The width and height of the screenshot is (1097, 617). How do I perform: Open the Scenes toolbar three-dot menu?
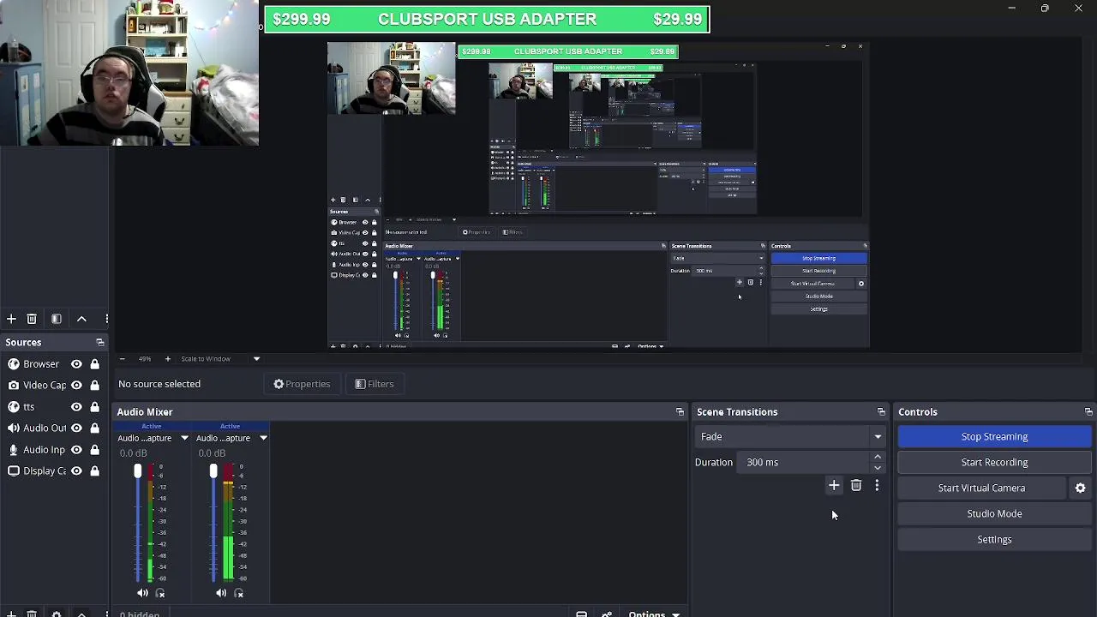(x=106, y=319)
